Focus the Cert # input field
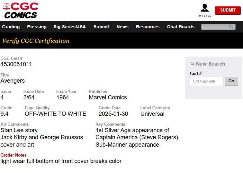 [x=207, y=81]
